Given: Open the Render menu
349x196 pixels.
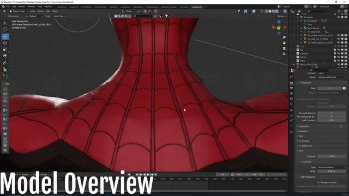Looking at the screenshot, I should [x=22, y=7].
